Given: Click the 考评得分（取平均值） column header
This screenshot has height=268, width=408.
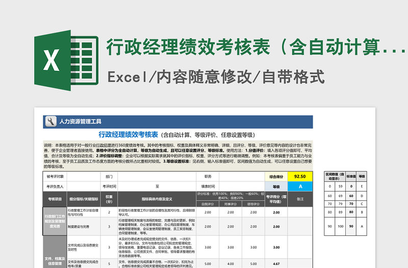Looking at the screenshot, I should tap(276, 199).
